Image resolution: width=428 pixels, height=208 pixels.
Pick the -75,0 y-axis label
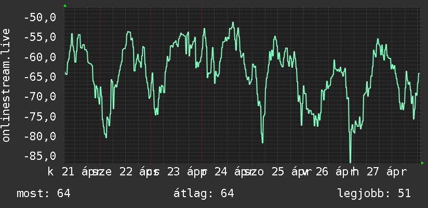pyautogui.click(x=40, y=116)
